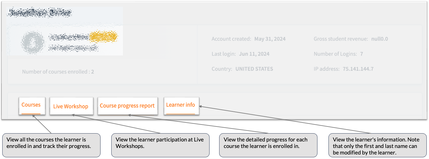Click the callout about detailed course progress
429x159 pixels.
coord(268,145)
